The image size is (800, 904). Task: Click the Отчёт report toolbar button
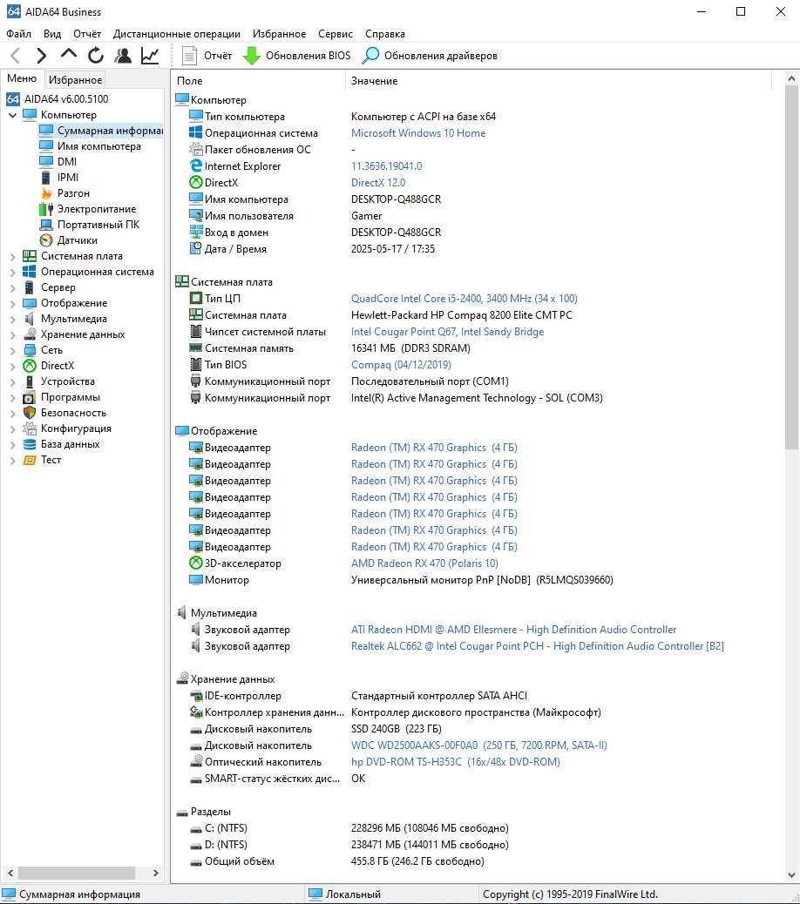(x=207, y=56)
